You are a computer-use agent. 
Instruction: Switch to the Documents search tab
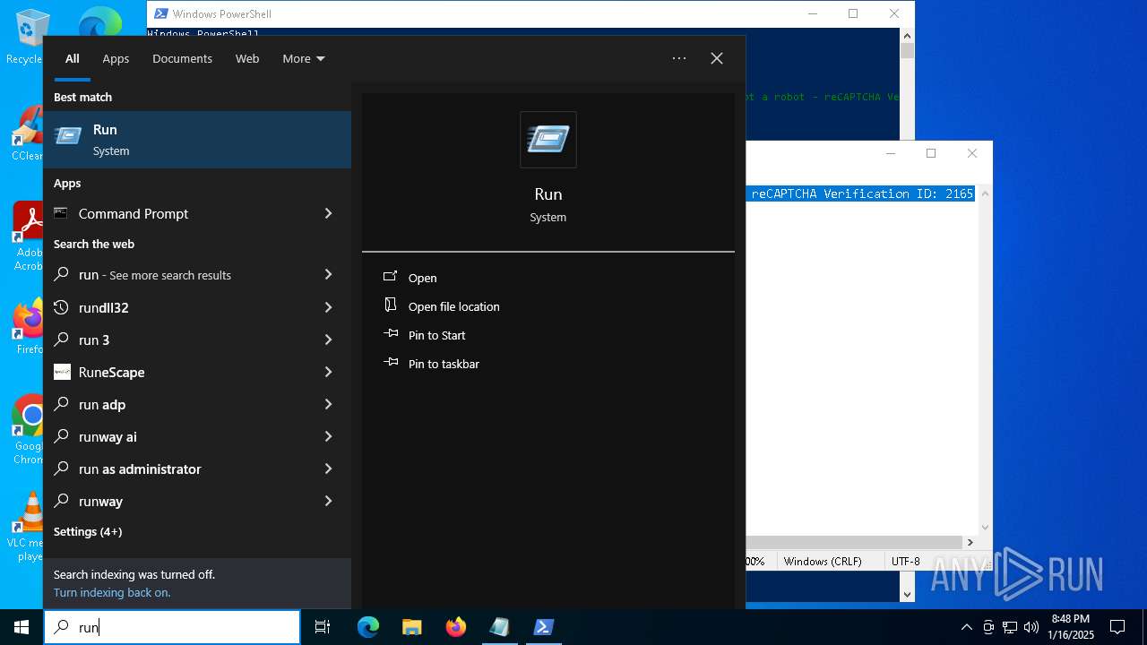point(182,58)
